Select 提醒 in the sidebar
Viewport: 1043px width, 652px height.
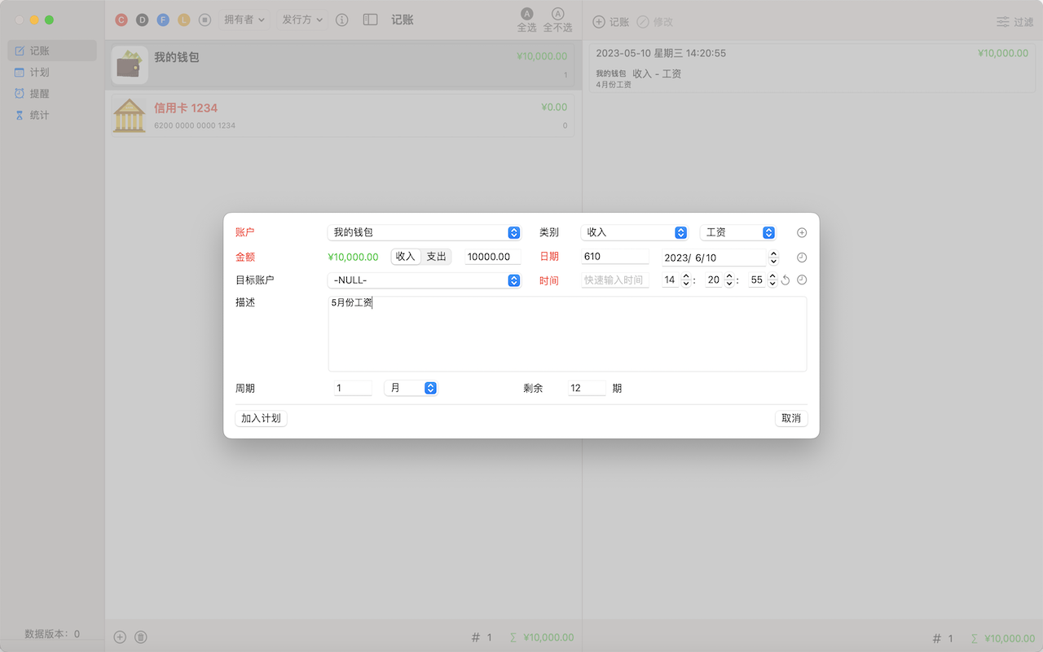[x=52, y=94]
